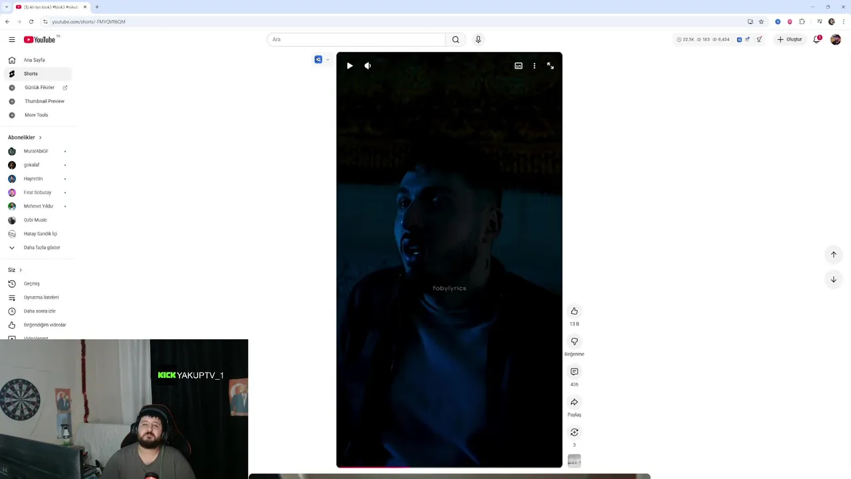Click the red shield extension icon
Viewport: 851px width, 479px height.
click(790, 21)
